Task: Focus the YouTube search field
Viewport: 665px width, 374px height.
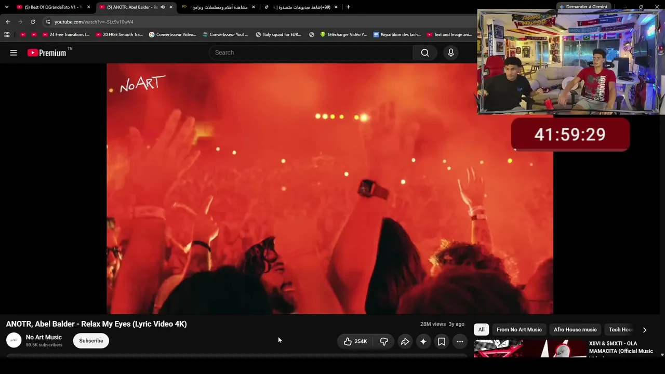Action: click(x=311, y=52)
